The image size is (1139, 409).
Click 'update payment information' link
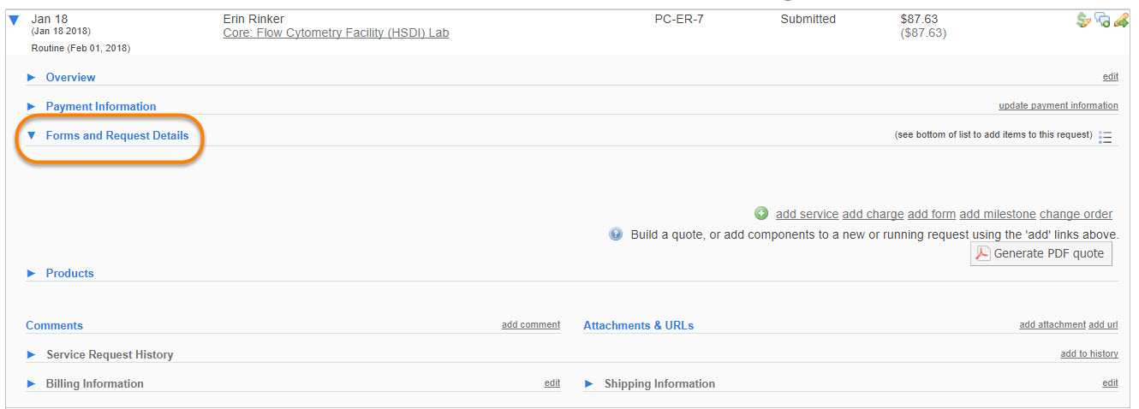click(1058, 106)
